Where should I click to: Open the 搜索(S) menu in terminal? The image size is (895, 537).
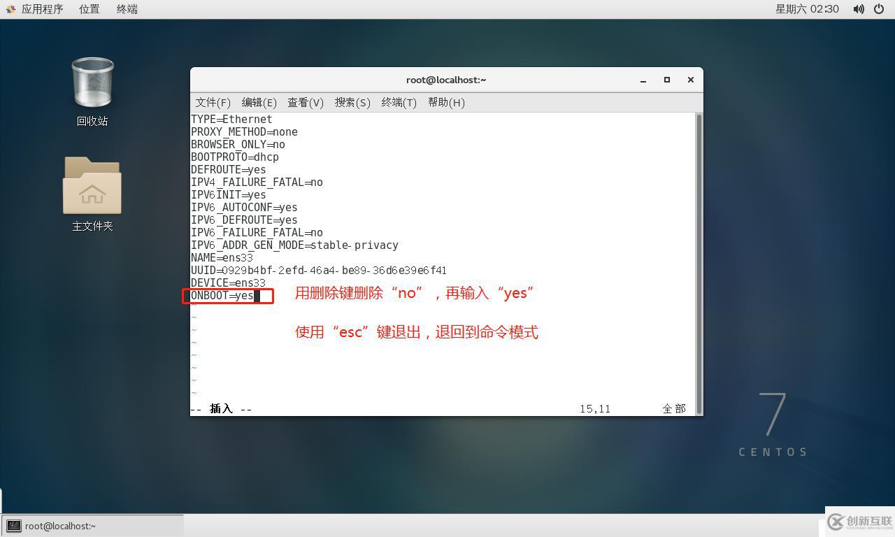(352, 102)
